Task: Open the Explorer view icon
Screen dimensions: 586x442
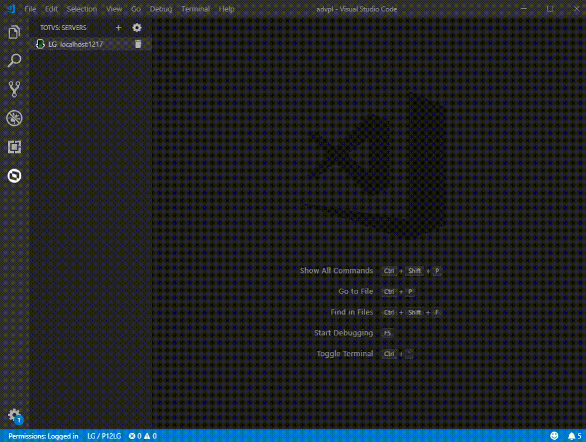Action: (14, 32)
